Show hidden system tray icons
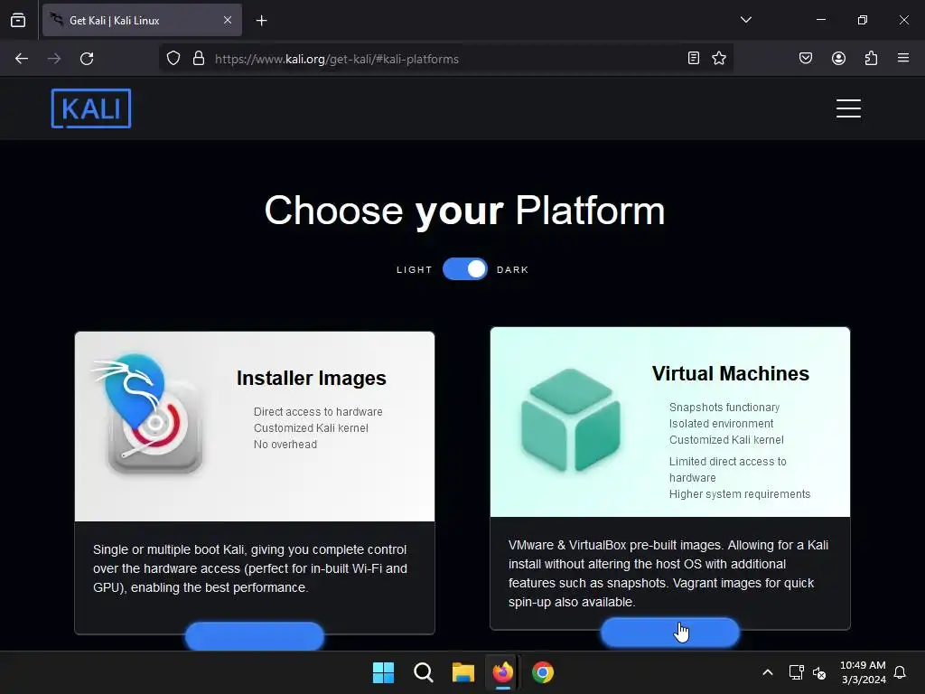Image resolution: width=925 pixels, height=694 pixels. click(x=768, y=672)
